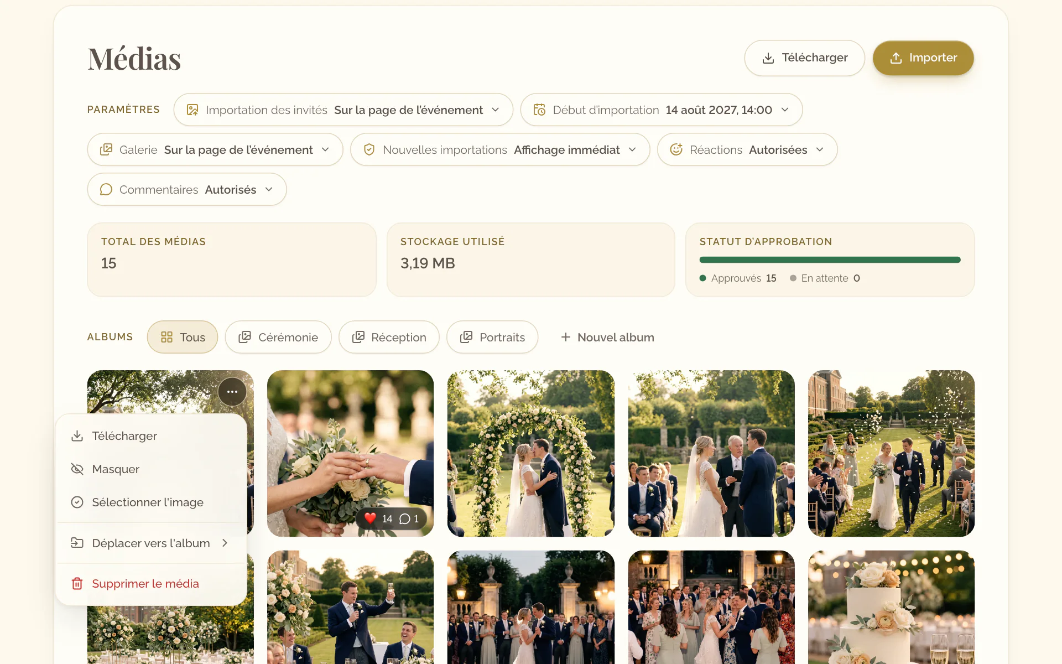Expand the Réactions Autorisées dropdown

747,149
